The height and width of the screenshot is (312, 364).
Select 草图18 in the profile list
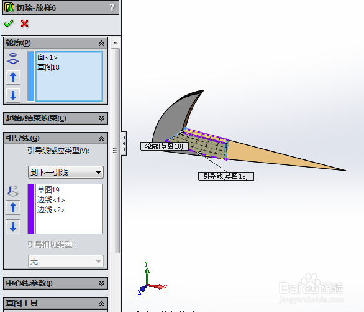(48, 67)
